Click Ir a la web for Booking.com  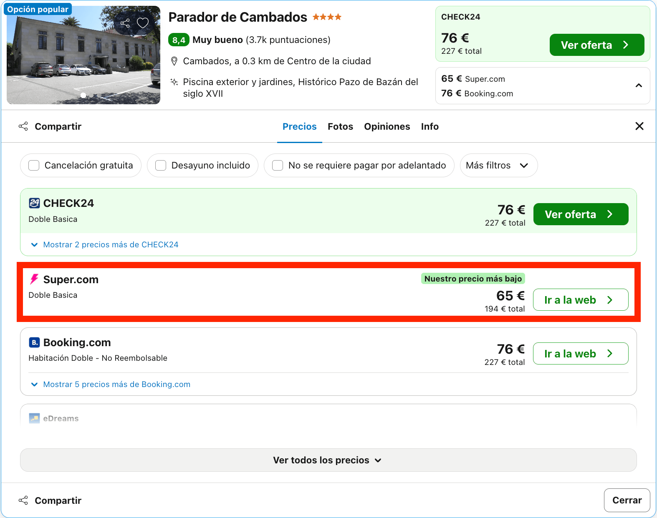click(581, 354)
